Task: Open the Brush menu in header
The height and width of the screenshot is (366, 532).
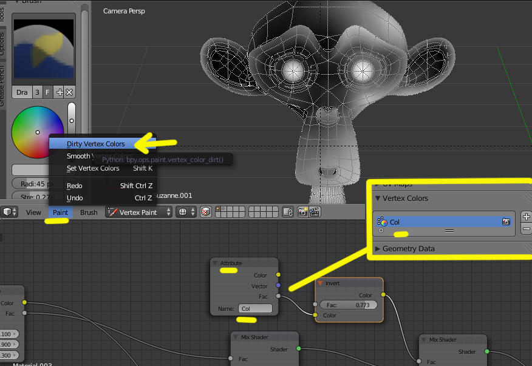Action: (89, 212)
